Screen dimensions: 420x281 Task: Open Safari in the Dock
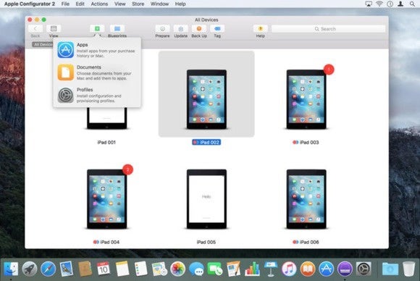[x=49, y=269]
